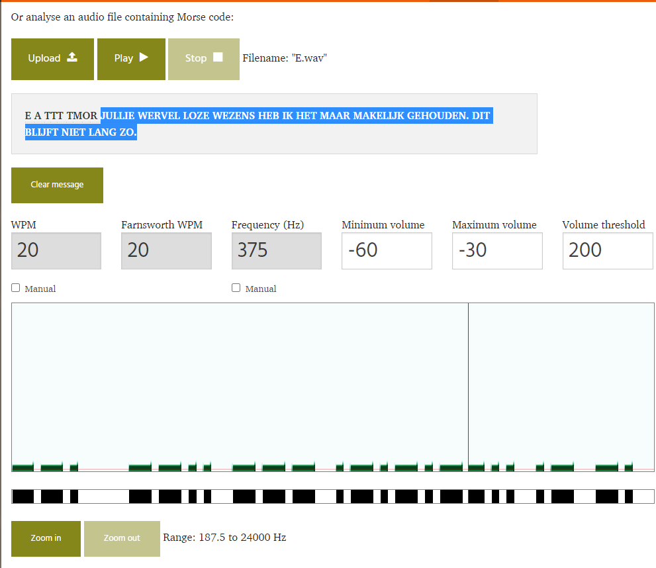656x568 pixels.
Task: Tick Manual checkbox under Frequency field
Action: [x=236, y=288]
